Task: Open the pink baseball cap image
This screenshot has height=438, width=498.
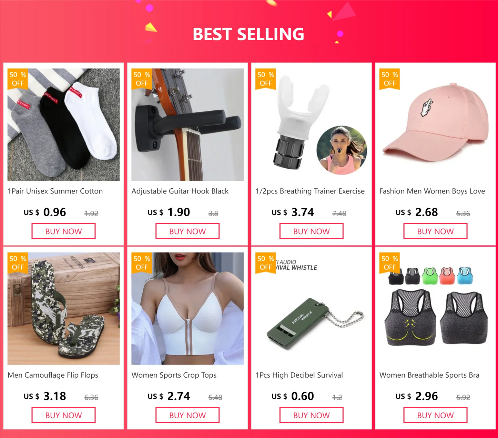Action: (435, 125)
